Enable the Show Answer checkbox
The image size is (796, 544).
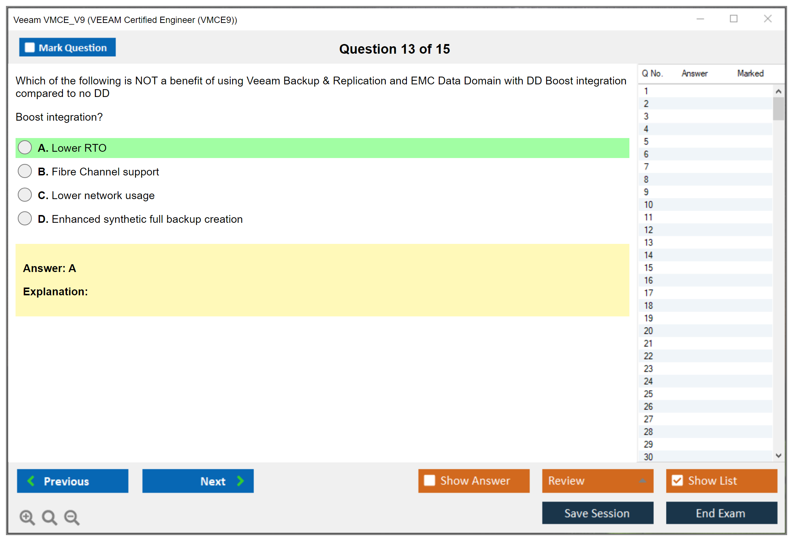(429, 480)
